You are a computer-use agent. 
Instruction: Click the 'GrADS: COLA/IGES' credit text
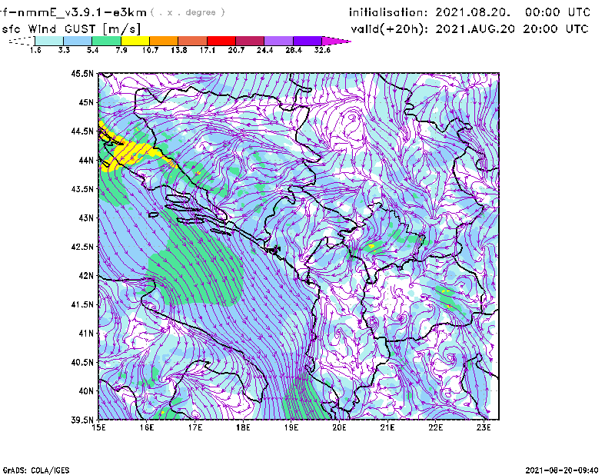(36, 470)
